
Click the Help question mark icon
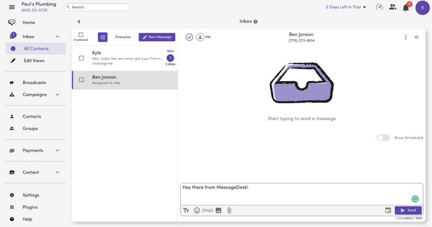coord(12,219)
